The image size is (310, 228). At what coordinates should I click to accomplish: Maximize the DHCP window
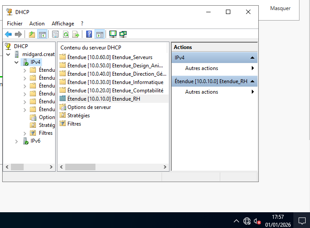pos(228,12)
